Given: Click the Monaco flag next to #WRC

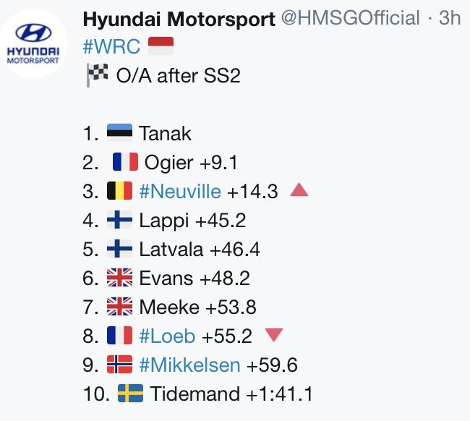Looking at the screenshot, I should [161, 46].
